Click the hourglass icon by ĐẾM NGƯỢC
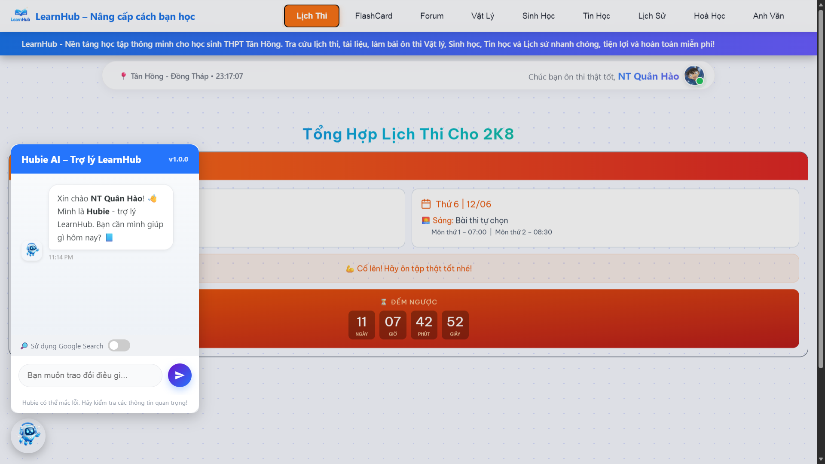Image resolution: width=825 pixels, height=464 pixels. 384,302
